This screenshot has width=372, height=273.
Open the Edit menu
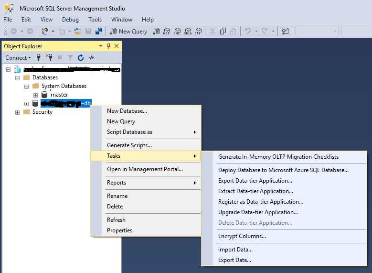point(26,20)
